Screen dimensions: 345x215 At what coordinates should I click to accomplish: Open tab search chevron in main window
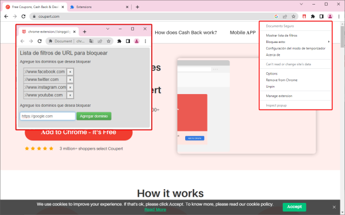click(301, 4)
